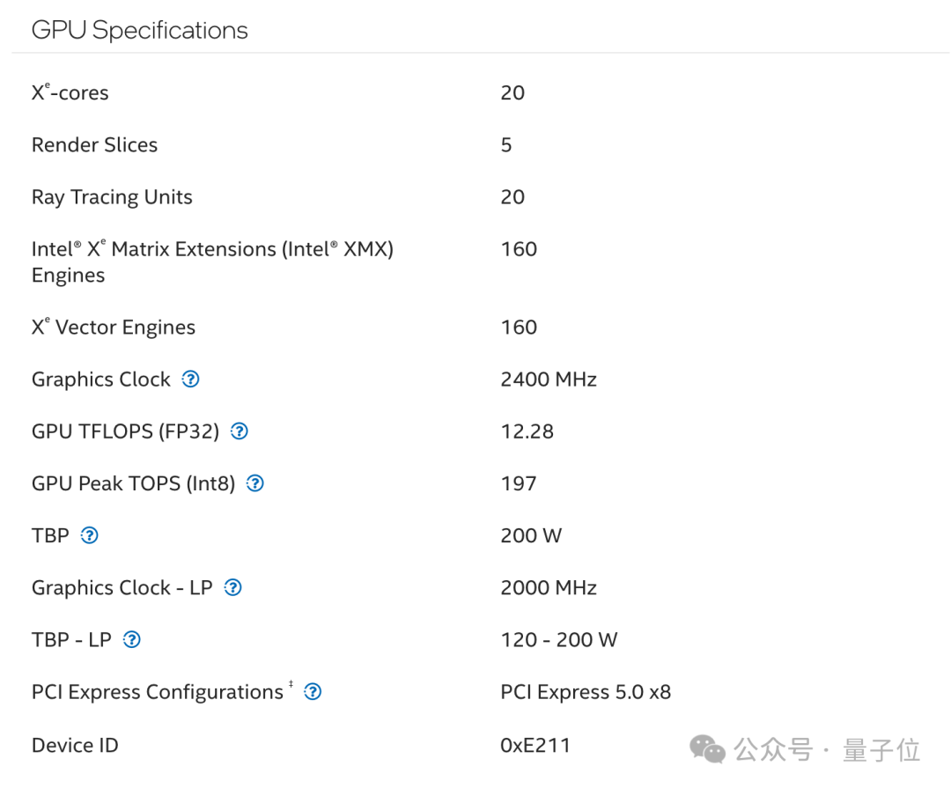Click the 120 - 200 W TBP-LP value

point(559,640)
